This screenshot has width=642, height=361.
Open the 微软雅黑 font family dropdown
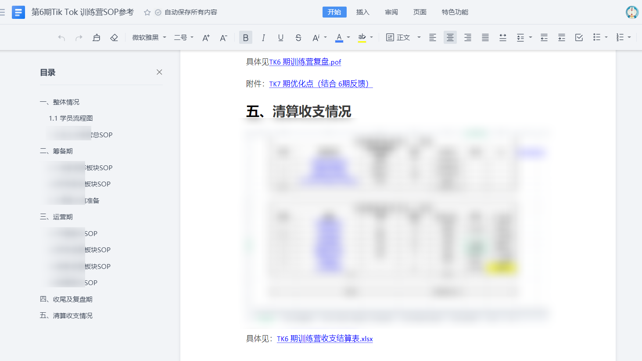click(149, 38)
